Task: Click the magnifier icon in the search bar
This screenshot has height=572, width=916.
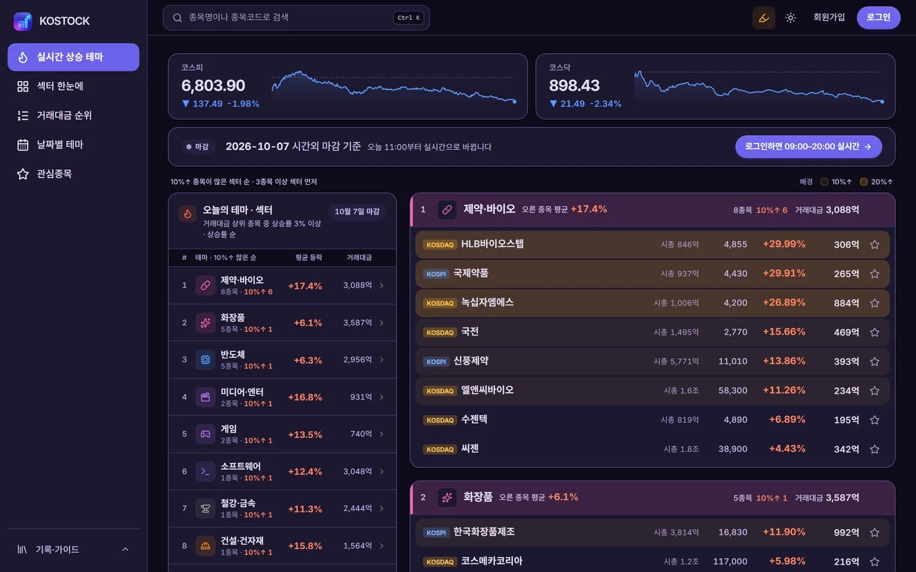Action: point(177,18)
